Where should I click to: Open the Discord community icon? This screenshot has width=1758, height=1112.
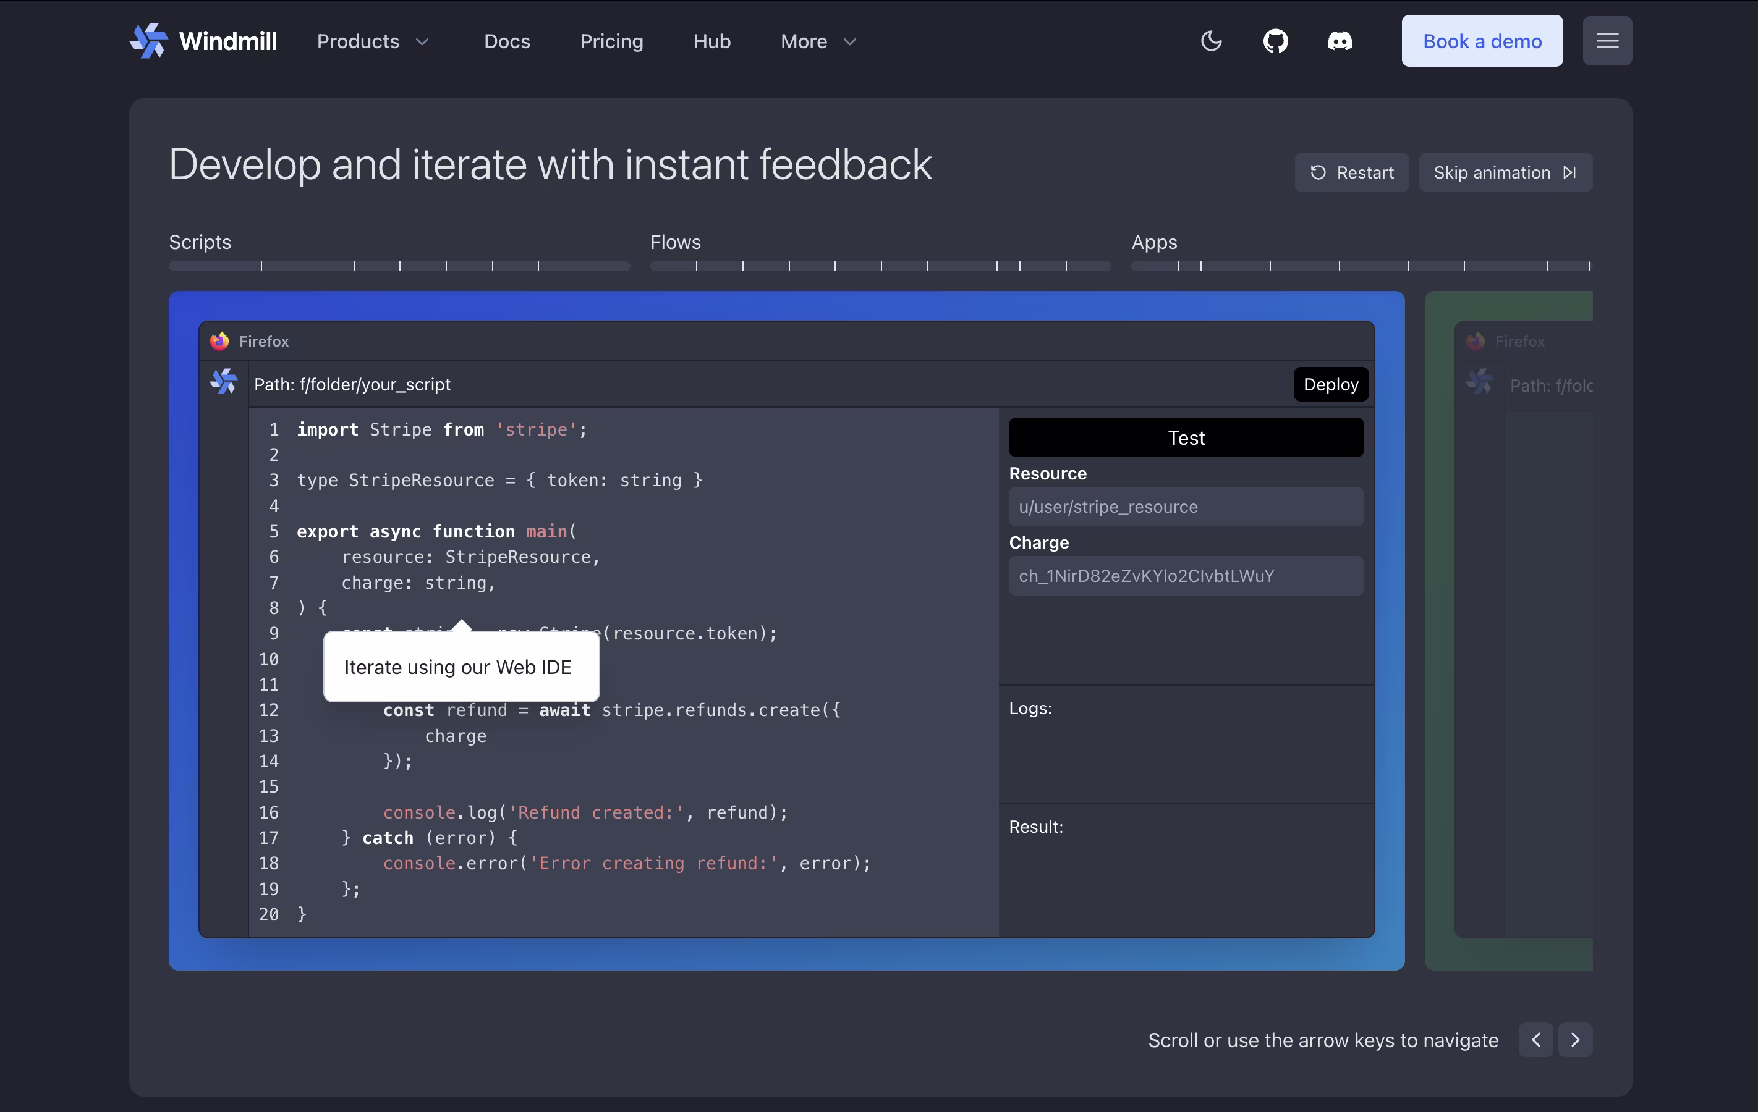coord(1340,41)
